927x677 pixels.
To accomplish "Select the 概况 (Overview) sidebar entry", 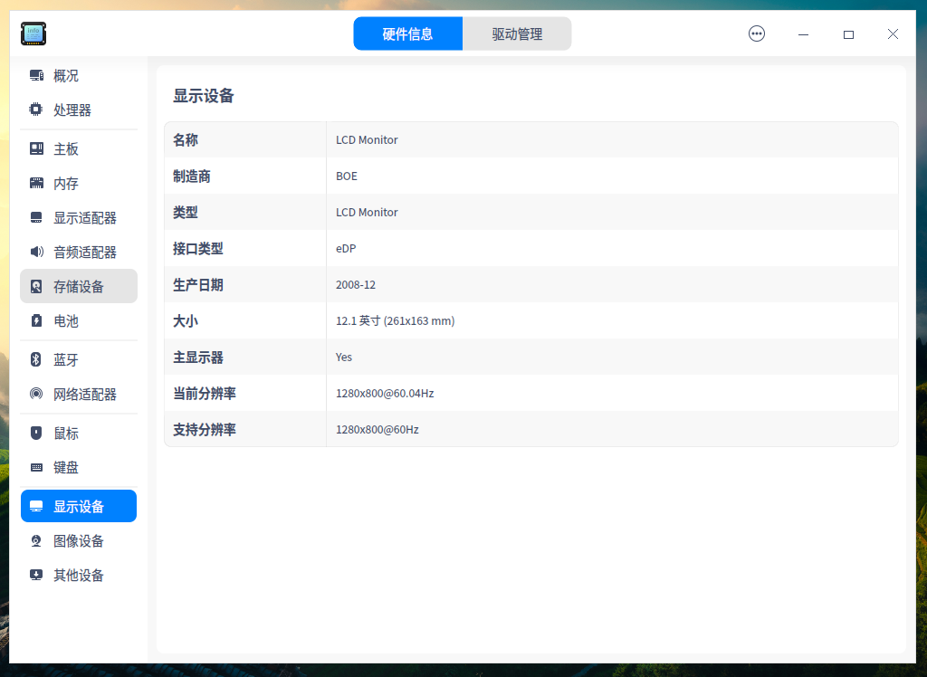I will pyautogui.click(x=67, y=75).
